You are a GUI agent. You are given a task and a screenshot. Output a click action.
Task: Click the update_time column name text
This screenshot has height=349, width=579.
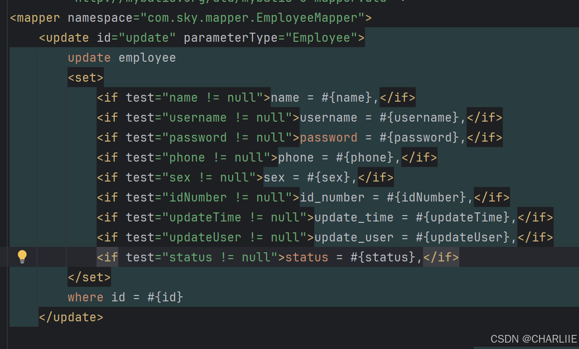pyautogui.click(x=354, y=217)
